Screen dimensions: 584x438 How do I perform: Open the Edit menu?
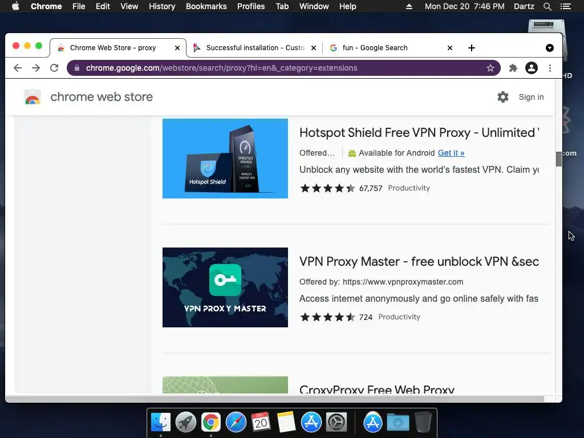click(103, 6)
